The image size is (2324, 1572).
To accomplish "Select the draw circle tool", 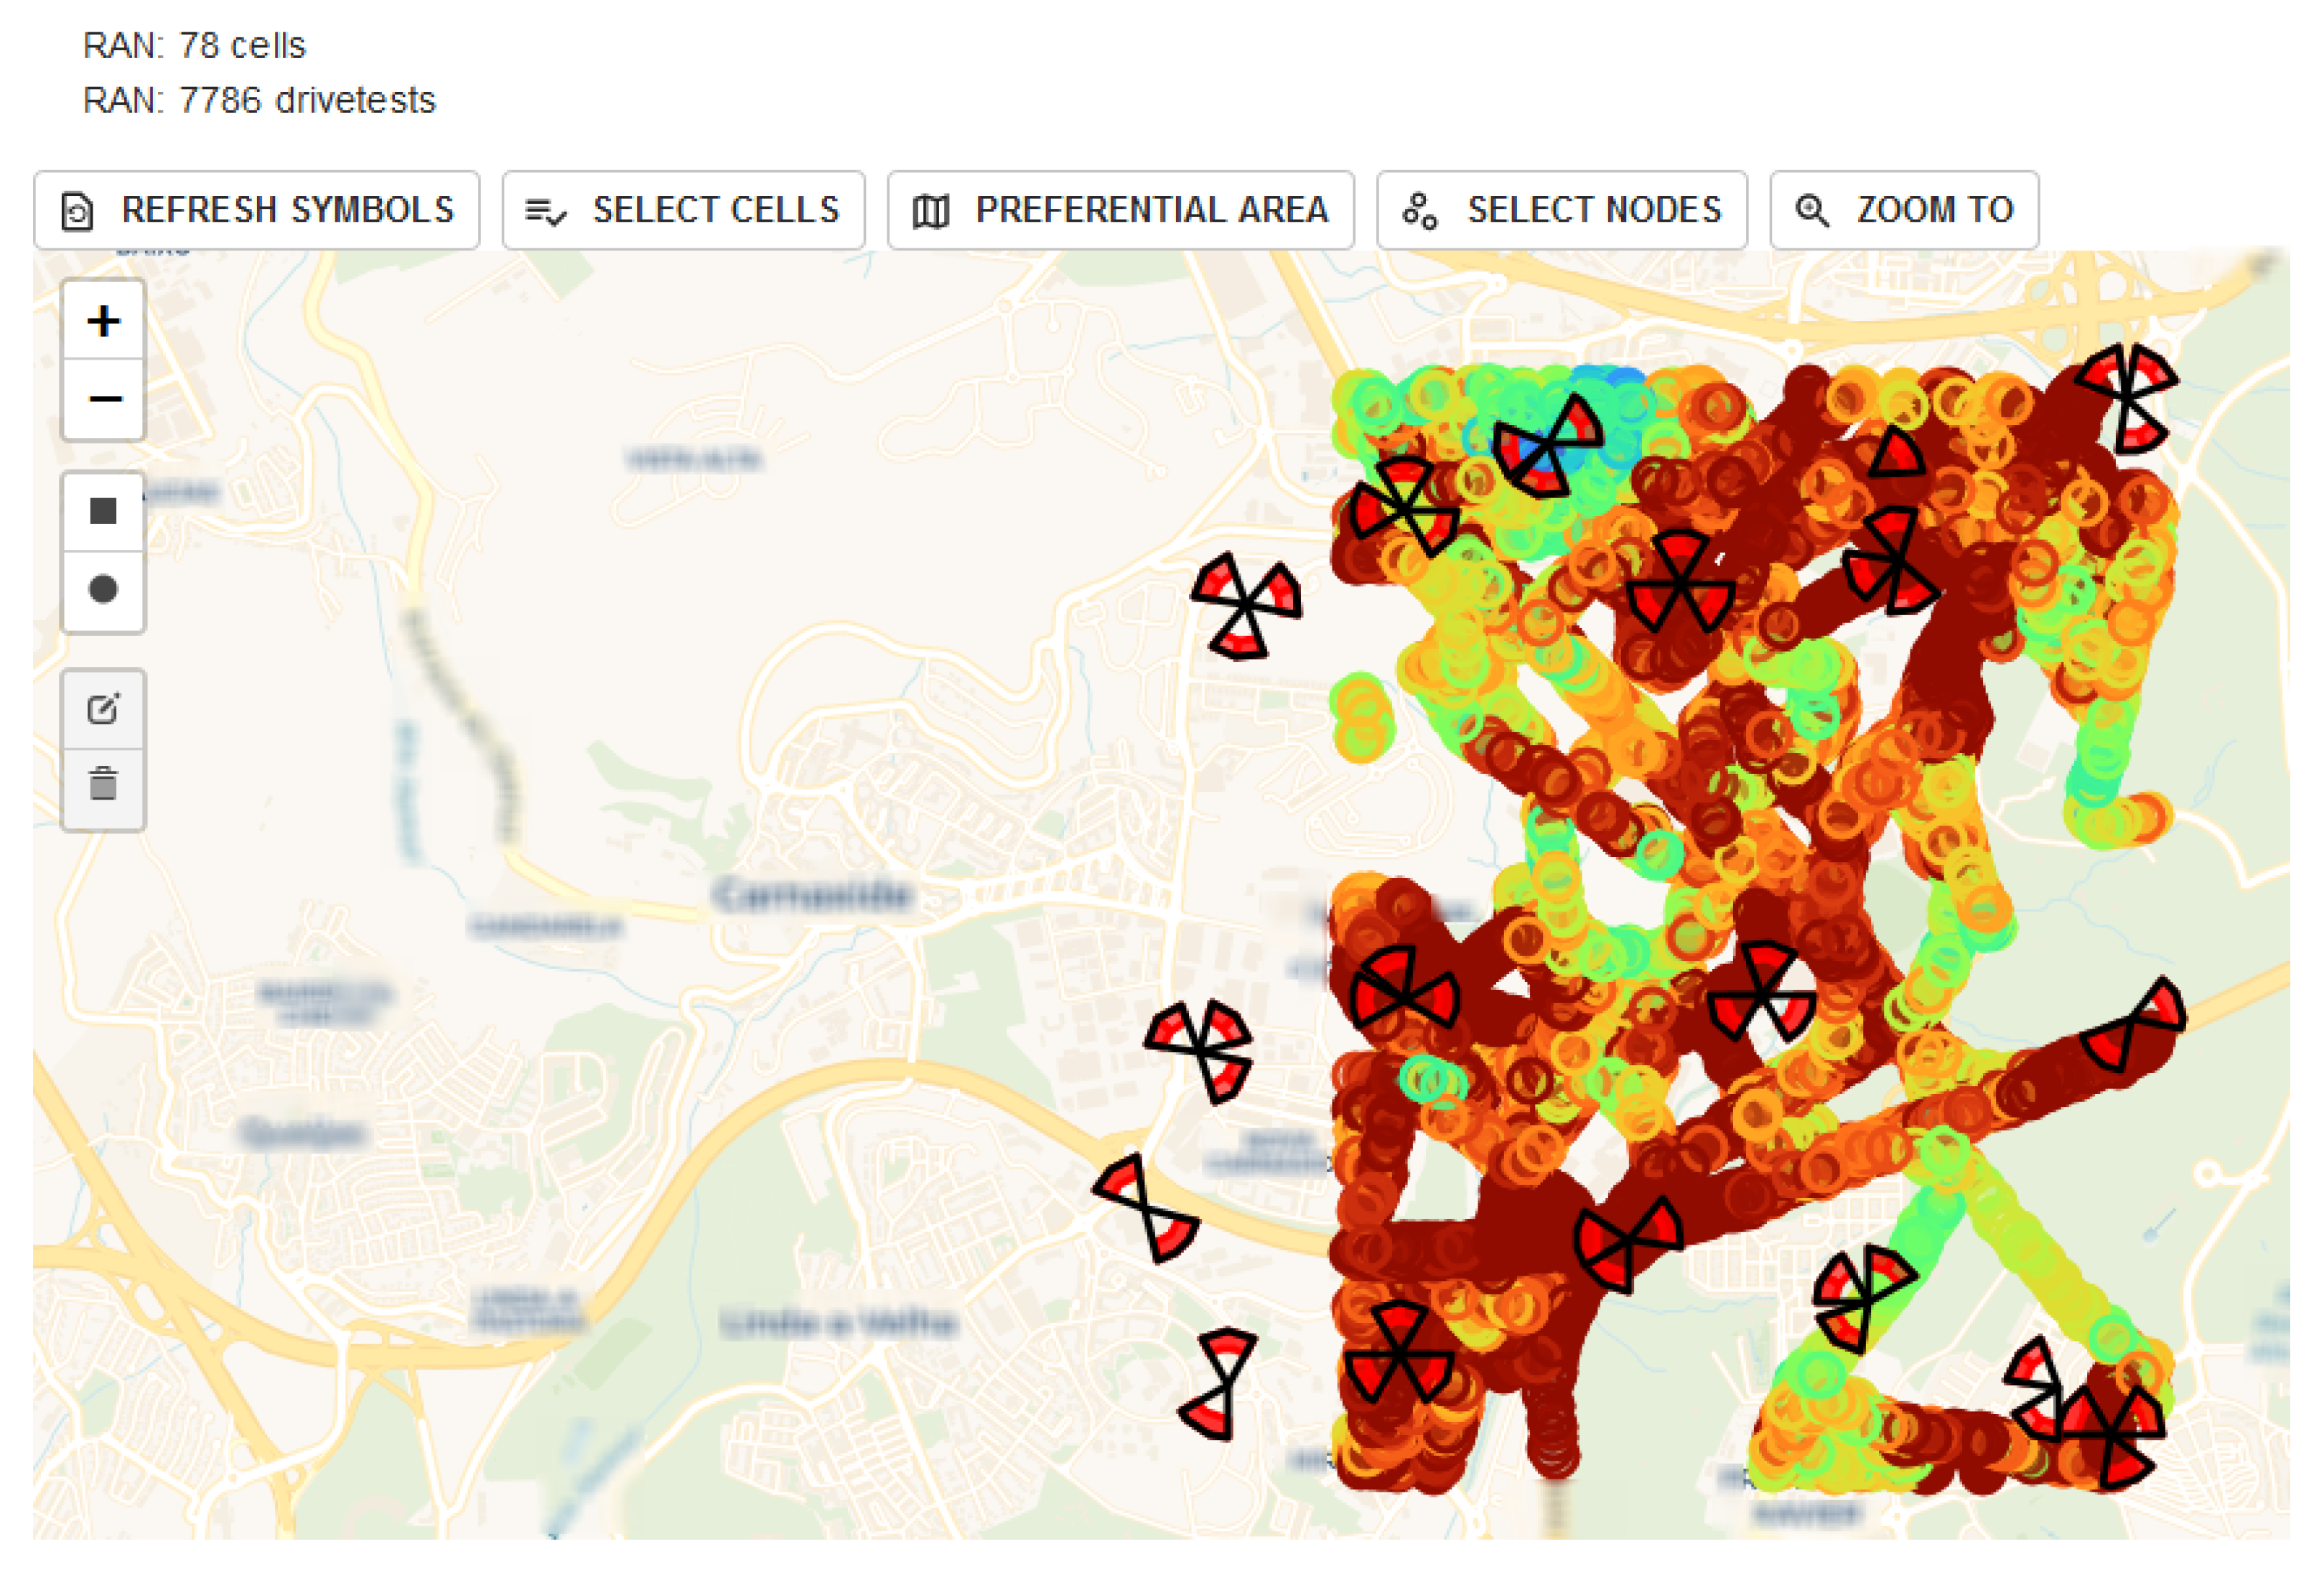I will coord(103,589).
